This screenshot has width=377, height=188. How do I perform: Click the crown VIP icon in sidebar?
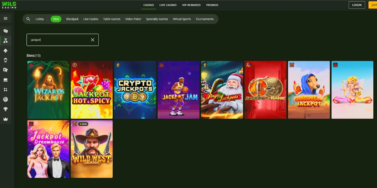[x=5, y=119]
